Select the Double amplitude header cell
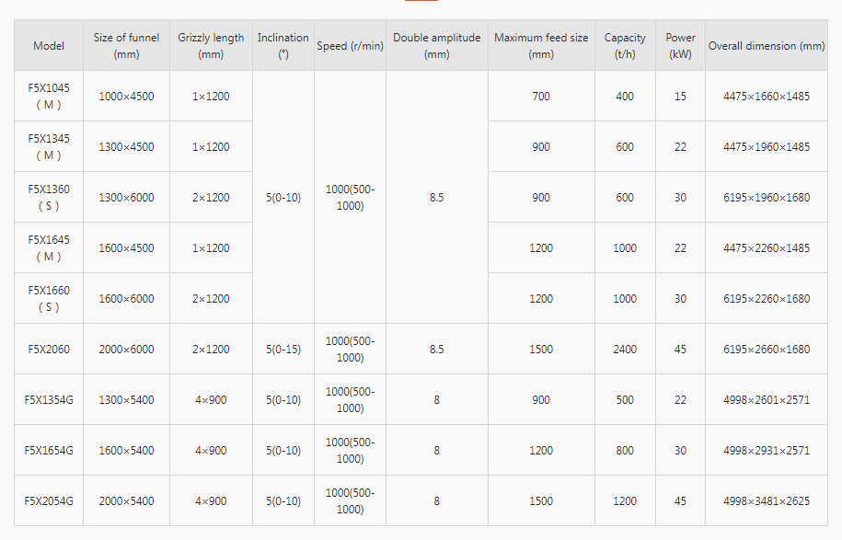 pos(436,46)
